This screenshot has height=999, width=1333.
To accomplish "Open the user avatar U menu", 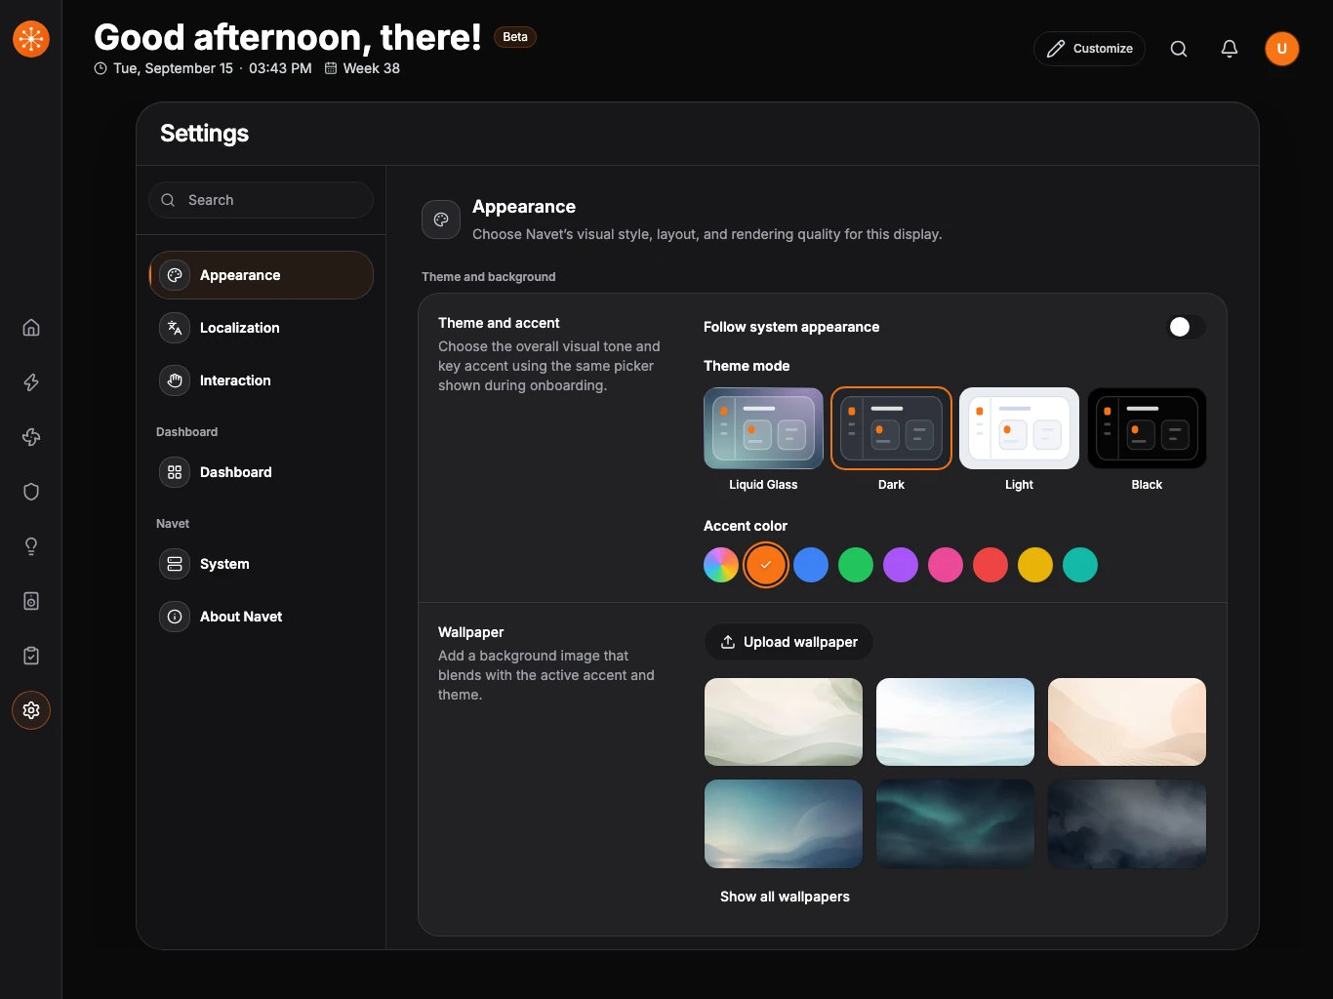I will (x=1282, y=49).
